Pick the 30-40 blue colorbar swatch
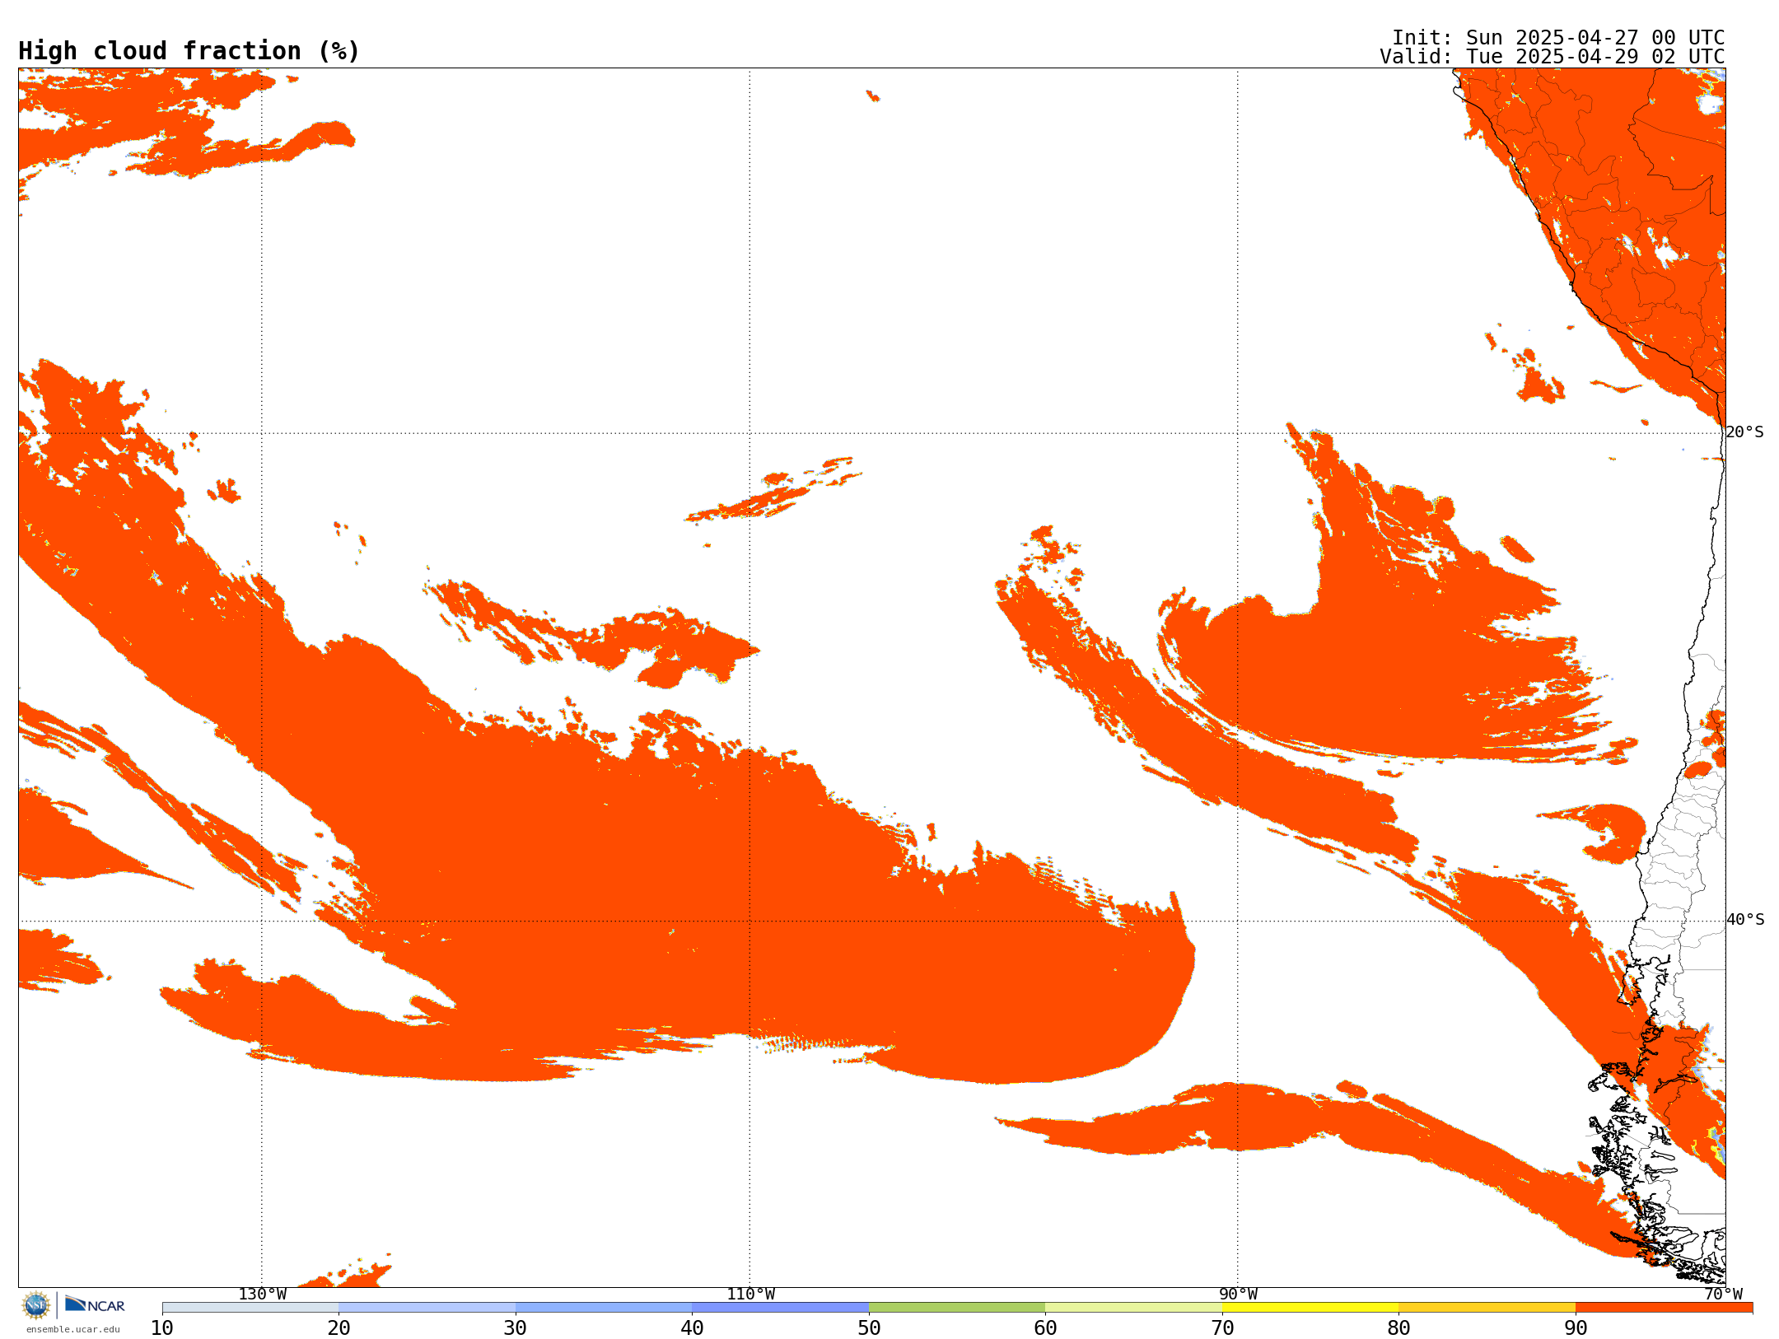The height and width of the screenshot is (1339, 1779). point(604,1308)
